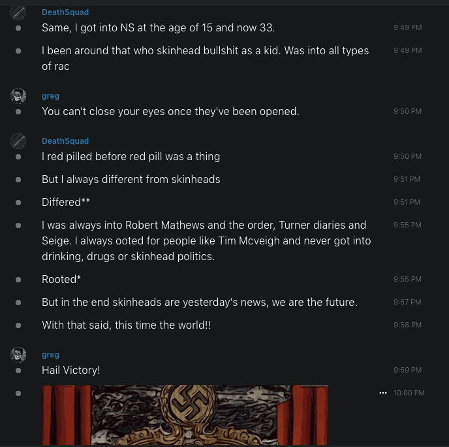Click the 9:49 PM timestamp on the first message
449x447 pixels.
(x=407, y=28)
